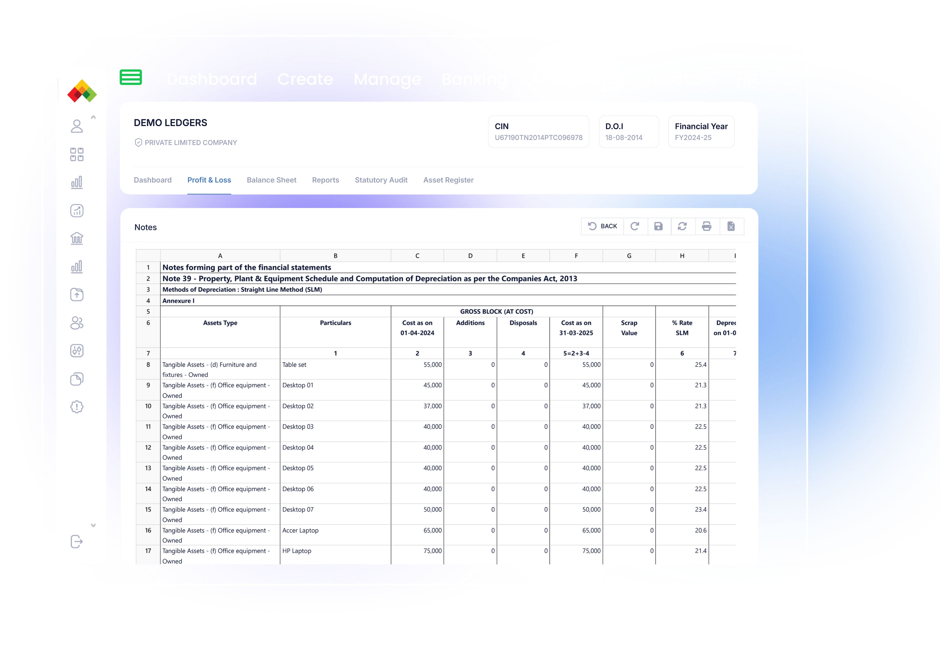Print the Notes worksheet
Image resolution: width=940 pixels, height=666 pixels.
[x=707, y=226]
